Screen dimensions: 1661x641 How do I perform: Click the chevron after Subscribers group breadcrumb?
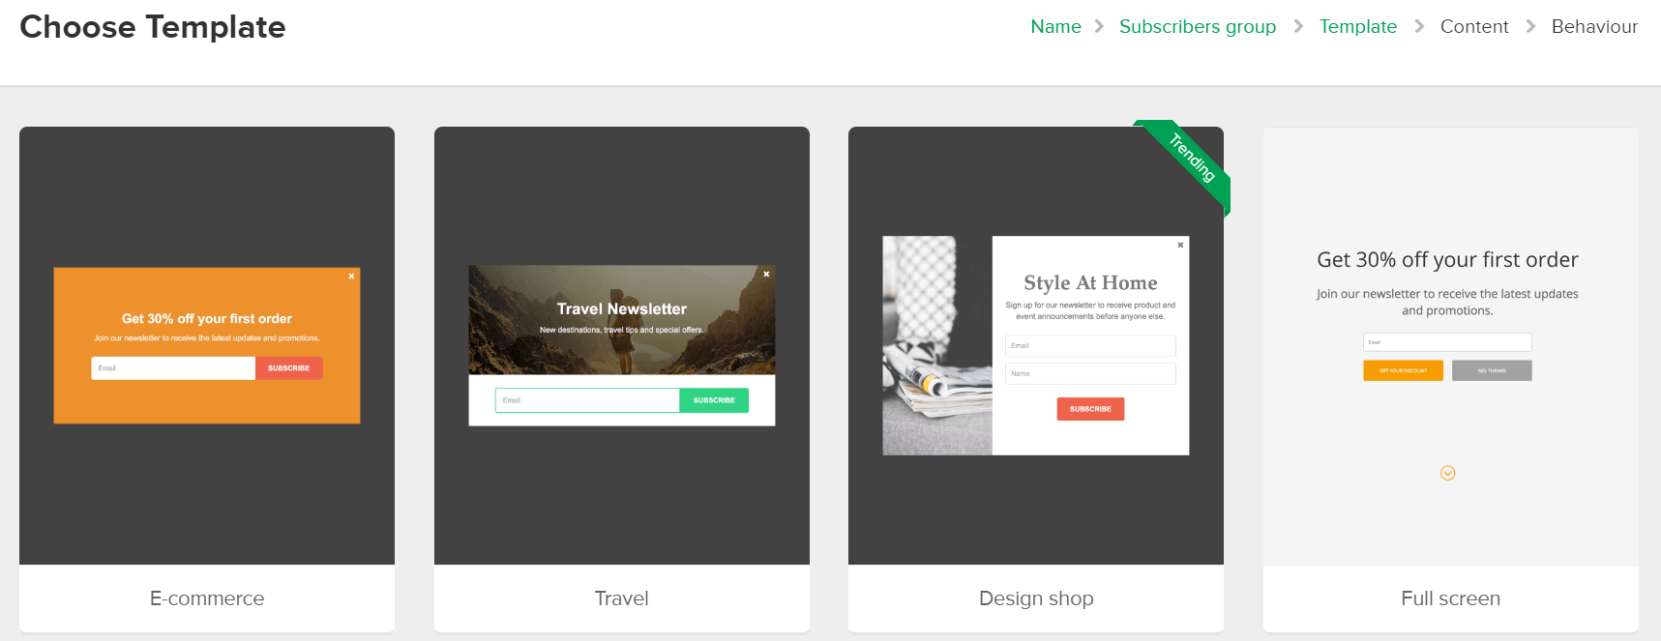click(x=1298, y=27)
